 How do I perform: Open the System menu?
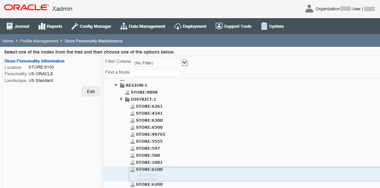pyautogui.click(x=273, y=26)
